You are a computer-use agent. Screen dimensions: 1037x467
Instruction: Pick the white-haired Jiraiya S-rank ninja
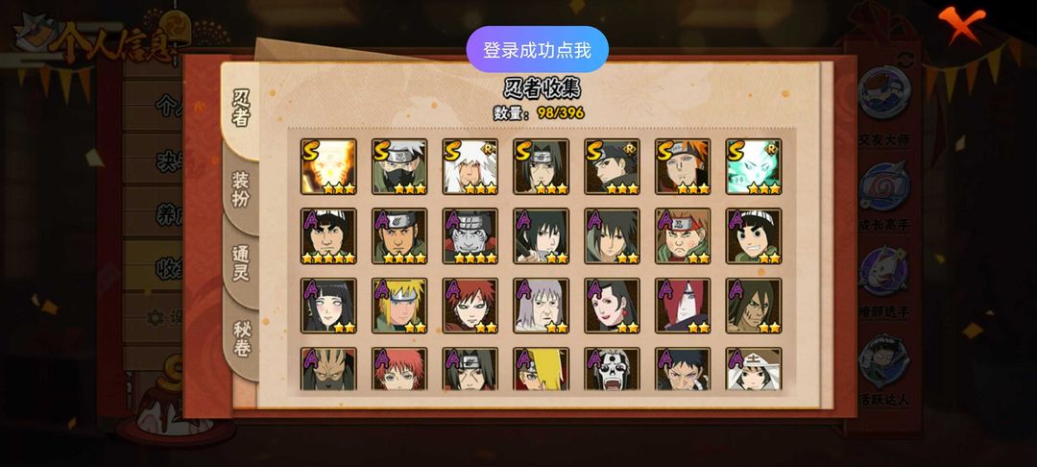coord(470,166)
